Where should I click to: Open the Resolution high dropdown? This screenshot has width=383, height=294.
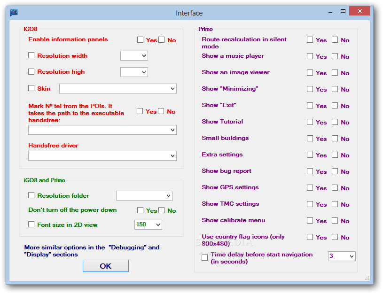134,72
